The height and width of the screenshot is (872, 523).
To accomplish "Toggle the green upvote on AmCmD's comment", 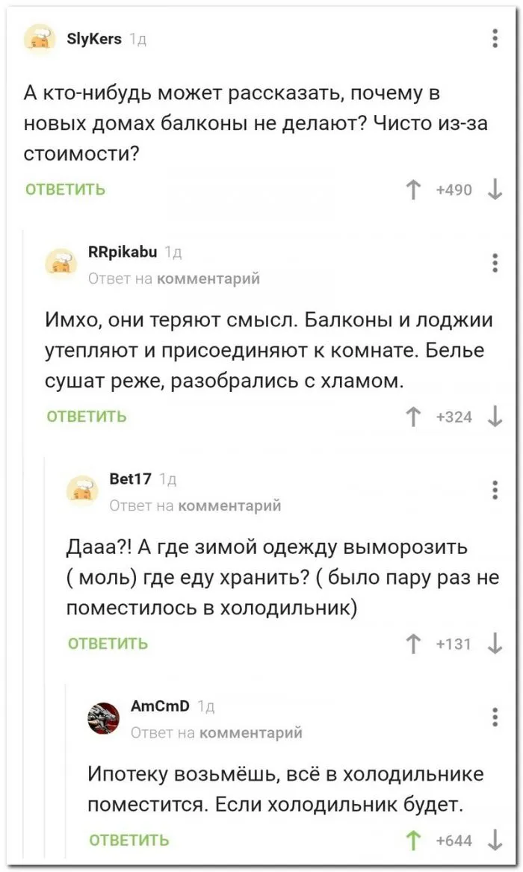I will click(412, 841).
